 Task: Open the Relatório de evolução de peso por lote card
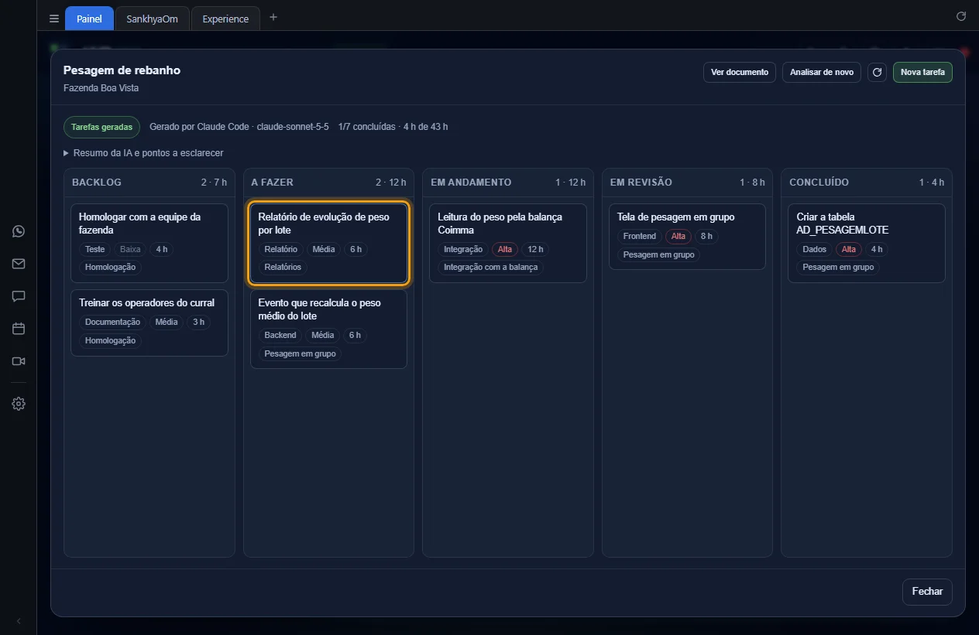tap(328, 243)
